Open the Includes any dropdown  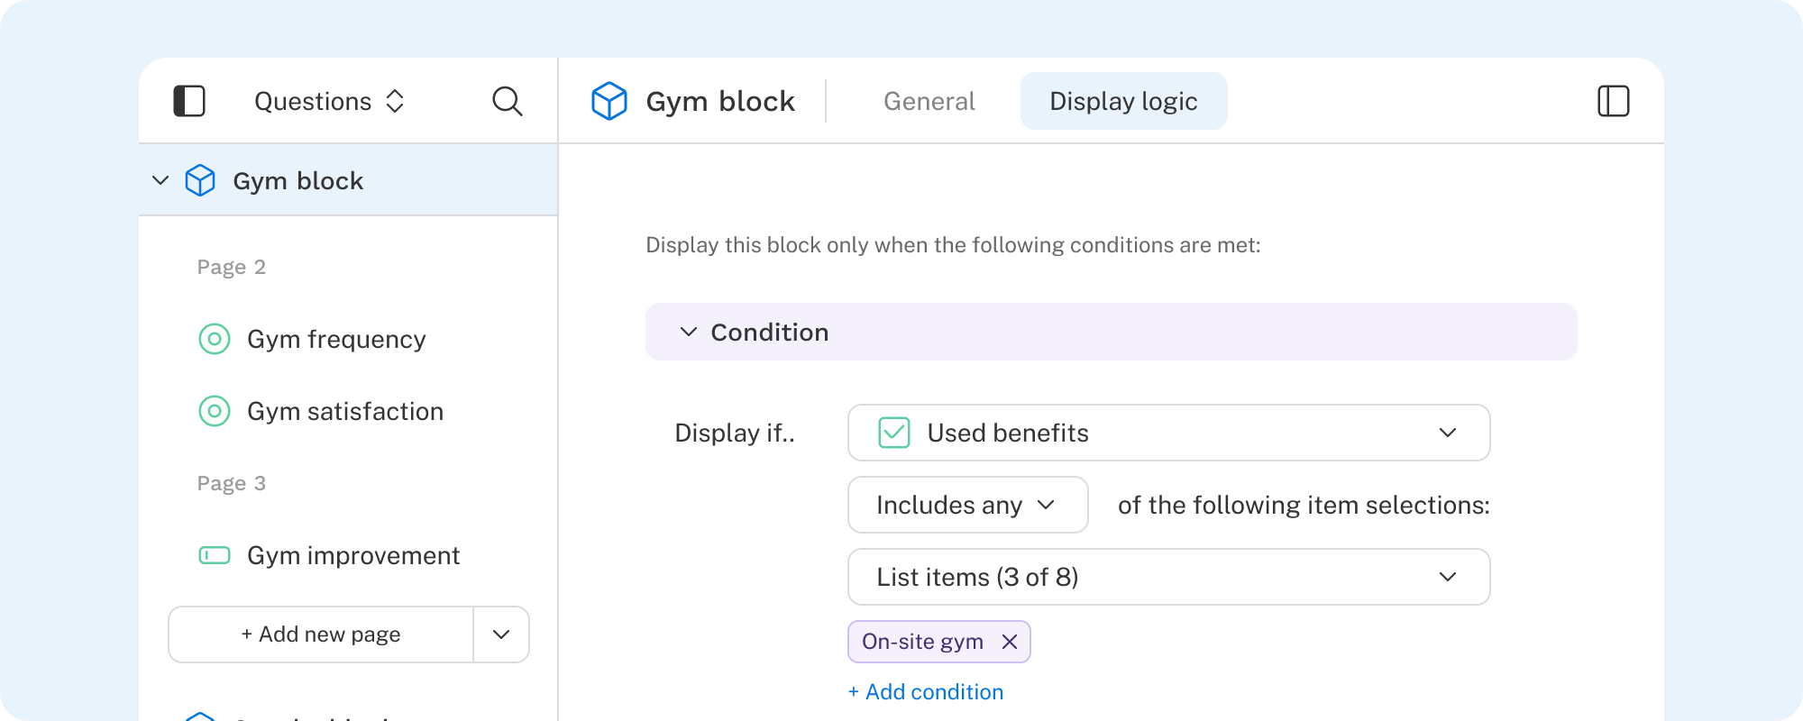tap(967, 505)
